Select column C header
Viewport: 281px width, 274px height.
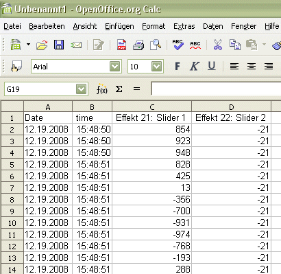(151, 106)
